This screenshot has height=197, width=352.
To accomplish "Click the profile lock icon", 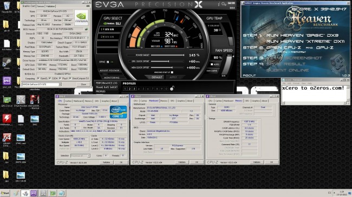I will (172, 88).
